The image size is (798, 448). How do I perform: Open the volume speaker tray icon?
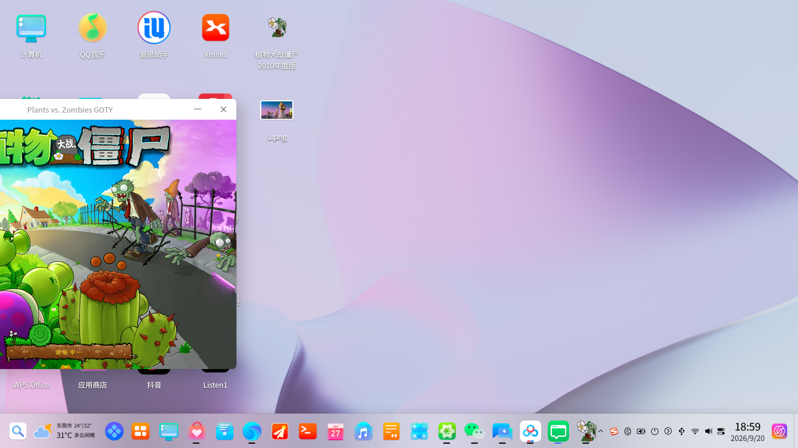709,431
